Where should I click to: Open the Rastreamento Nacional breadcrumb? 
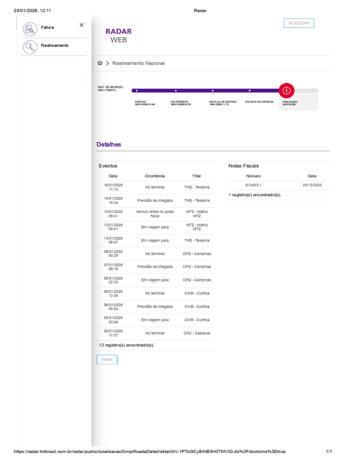tap(139, 63)
